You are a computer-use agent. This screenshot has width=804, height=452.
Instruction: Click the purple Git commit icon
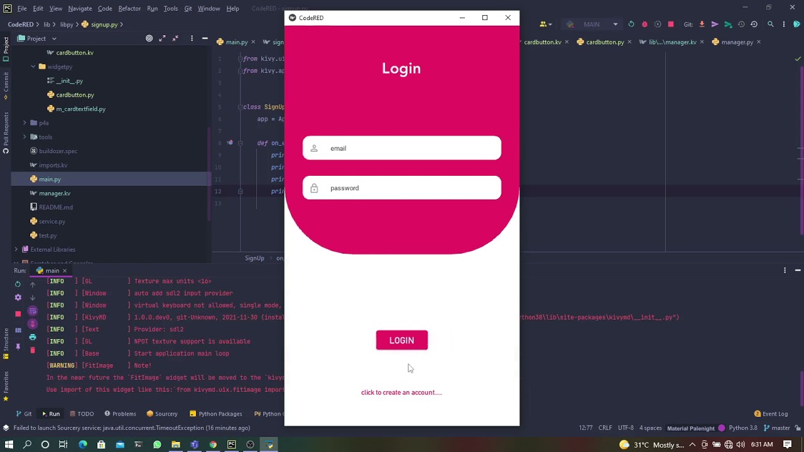point(715,24)
